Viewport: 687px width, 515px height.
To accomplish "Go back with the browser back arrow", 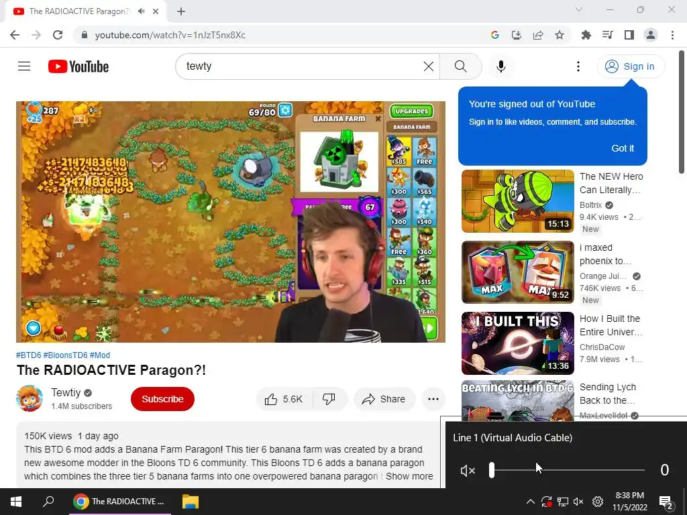I will coord(15,35).
